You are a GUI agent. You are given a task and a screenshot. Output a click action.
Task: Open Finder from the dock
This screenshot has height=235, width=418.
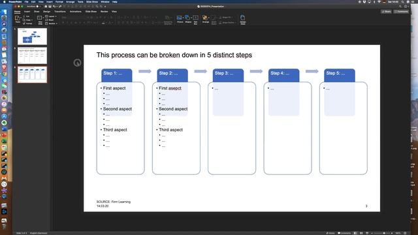coord(4,12)
